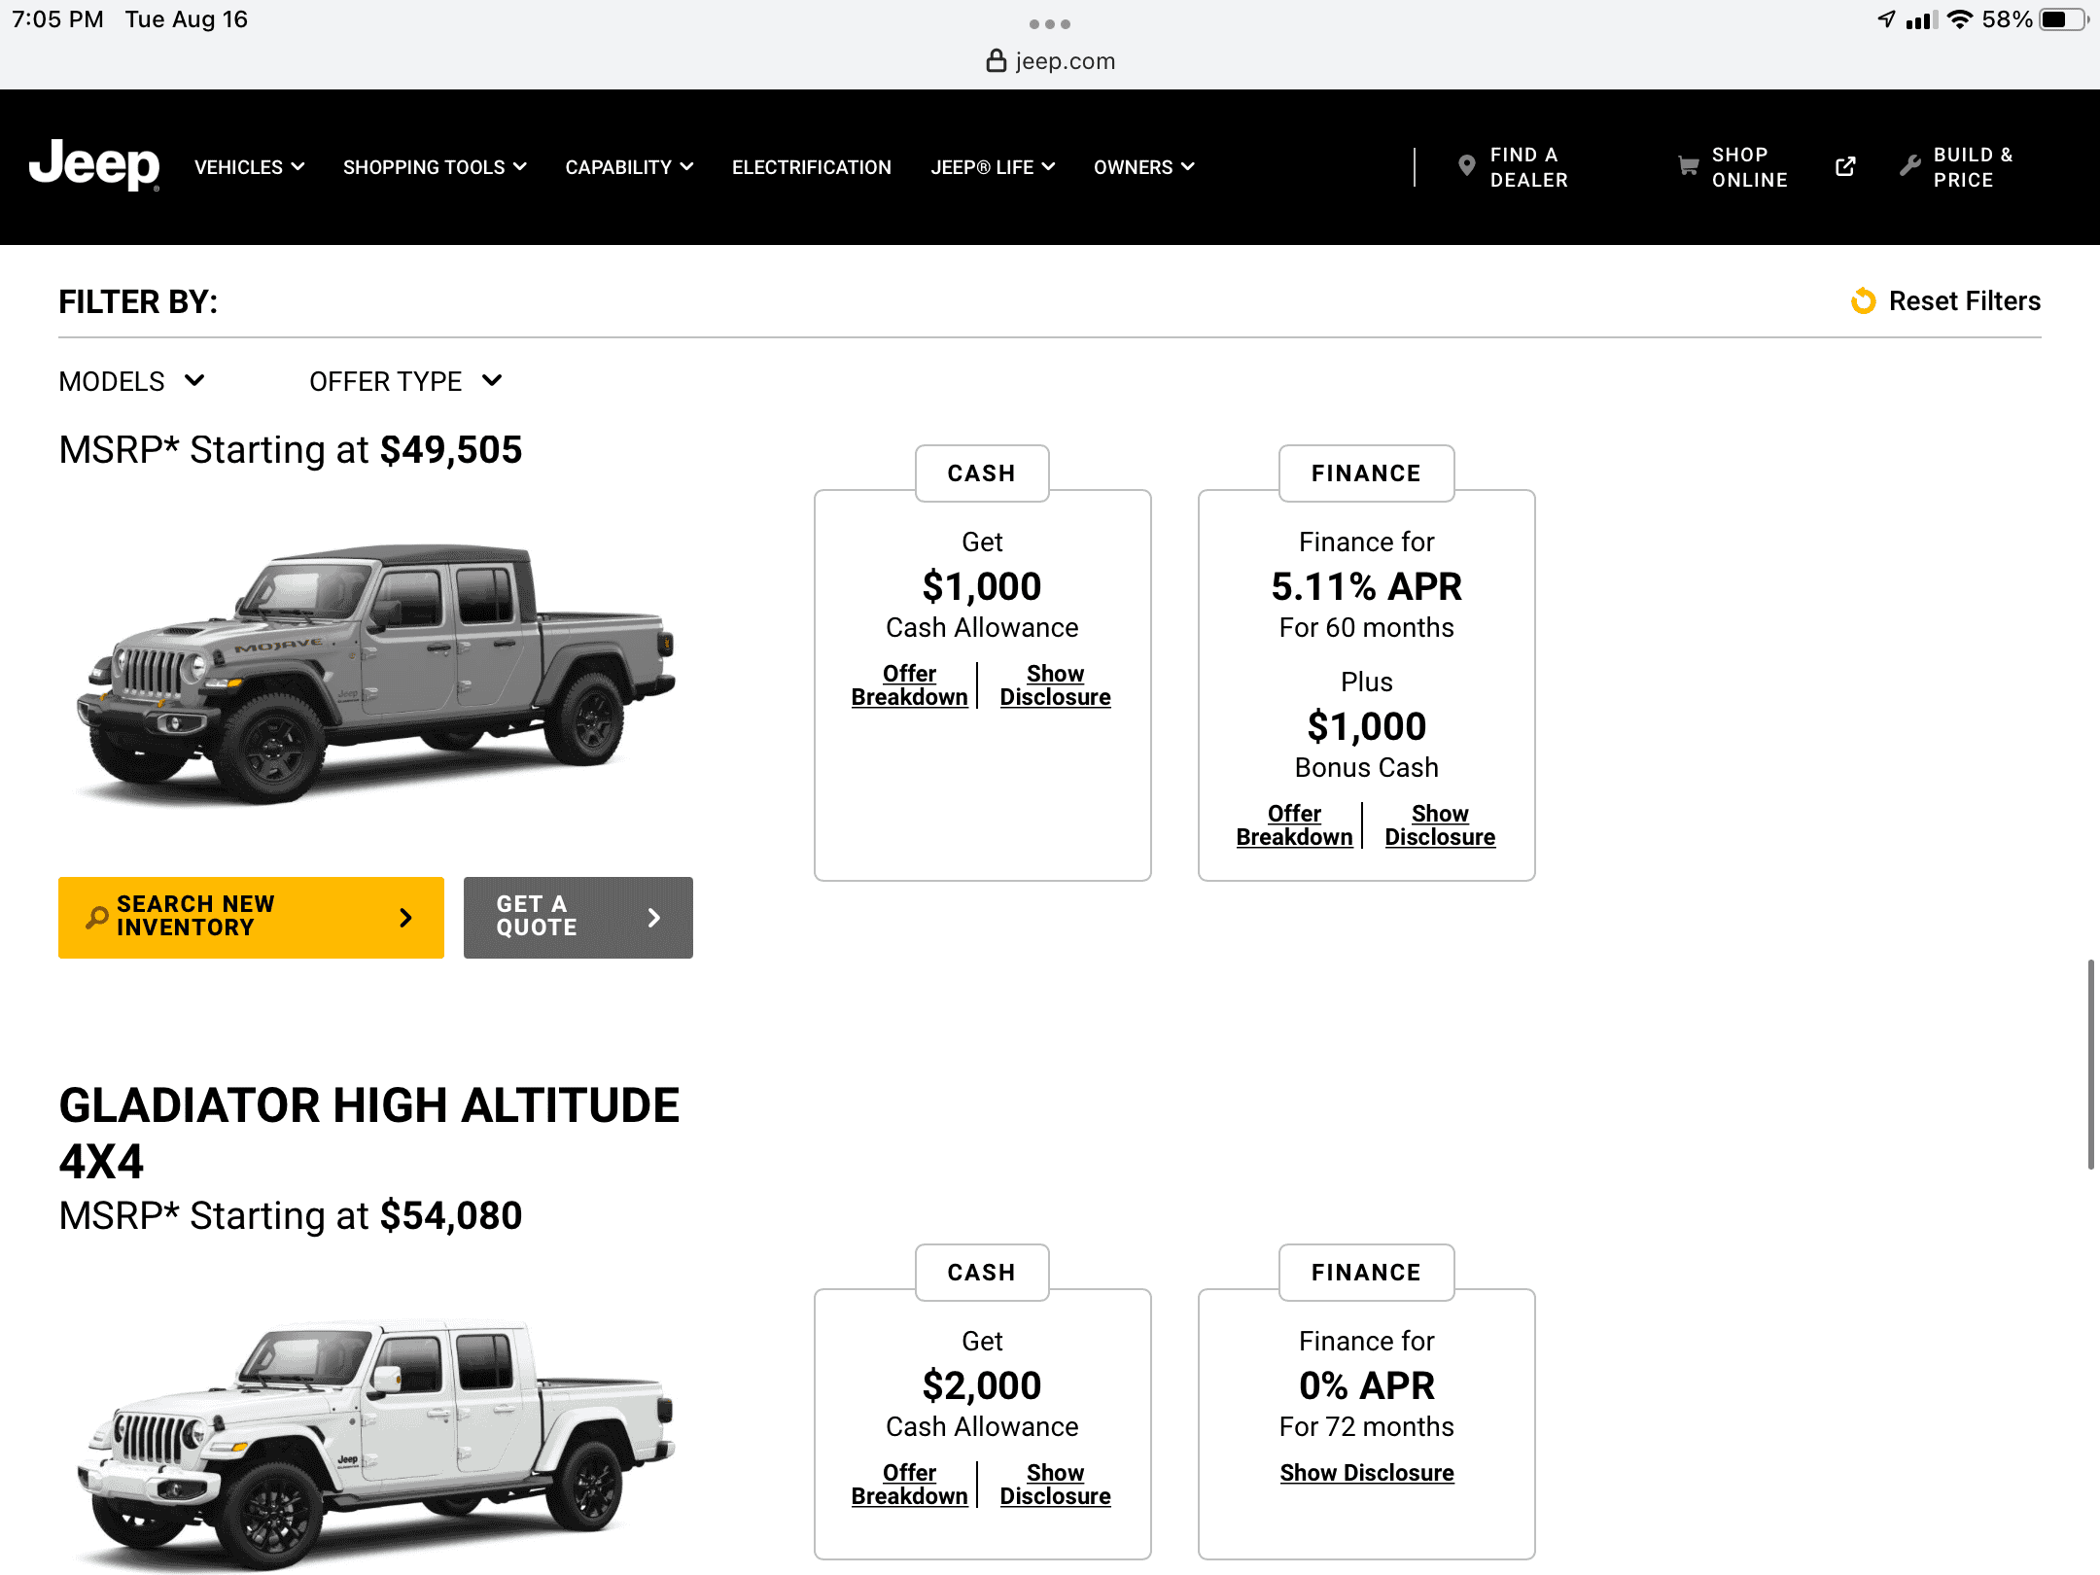
Task: Open Offer Breakdown for 5.11% APR finance
Action: (1294, 825)
